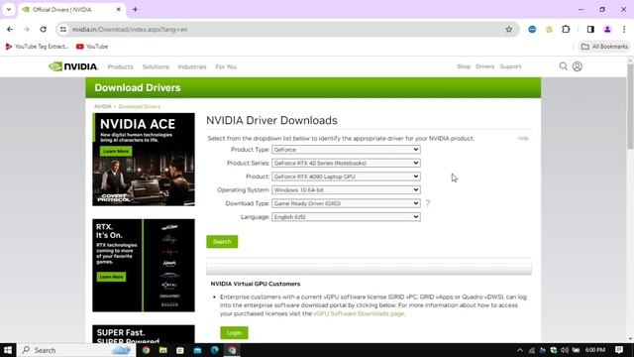Open the vGPU Software Downloads page link

(x=359, y=313)
